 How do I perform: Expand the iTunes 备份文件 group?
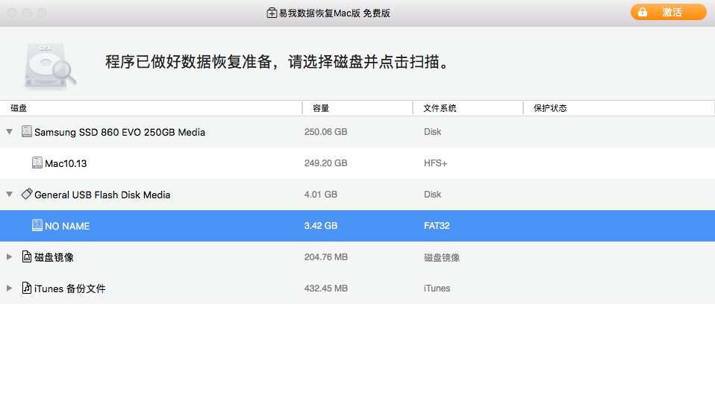tap(9, 288)
